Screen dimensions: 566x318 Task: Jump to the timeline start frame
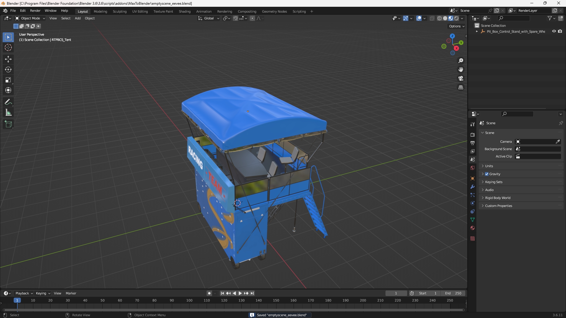222,293
